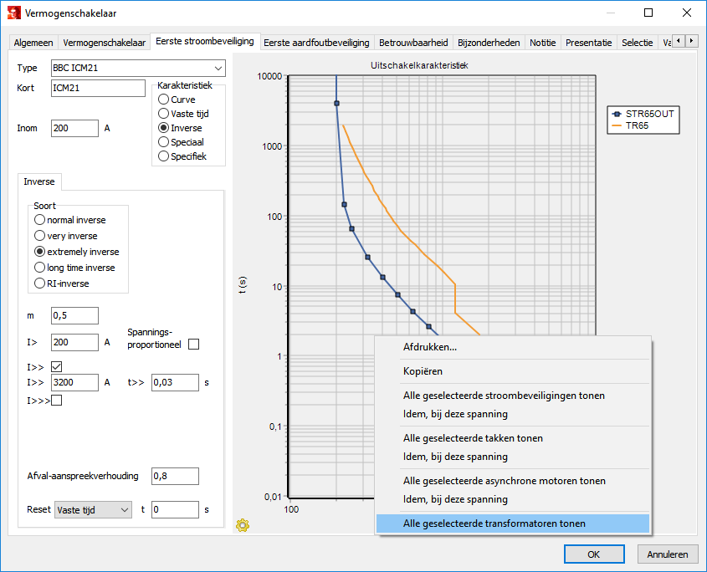The width and height of the screenshot is (707, 572).
Task: Choose the Curve characteristic radio button
Action: click(164, 100)
